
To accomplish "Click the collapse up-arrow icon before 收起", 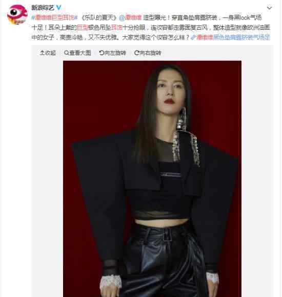I will pos(42,53).
